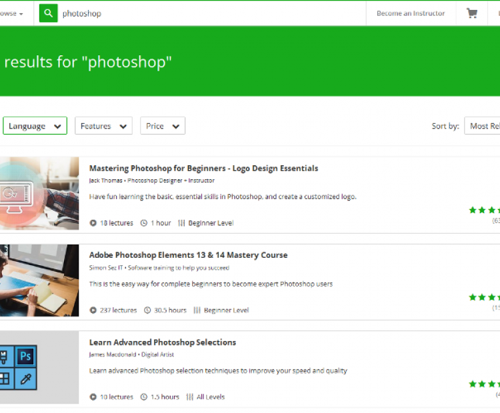
Task: Click the instructor line James Macdonald Digital Artist
Action: (x=131, y=354)
